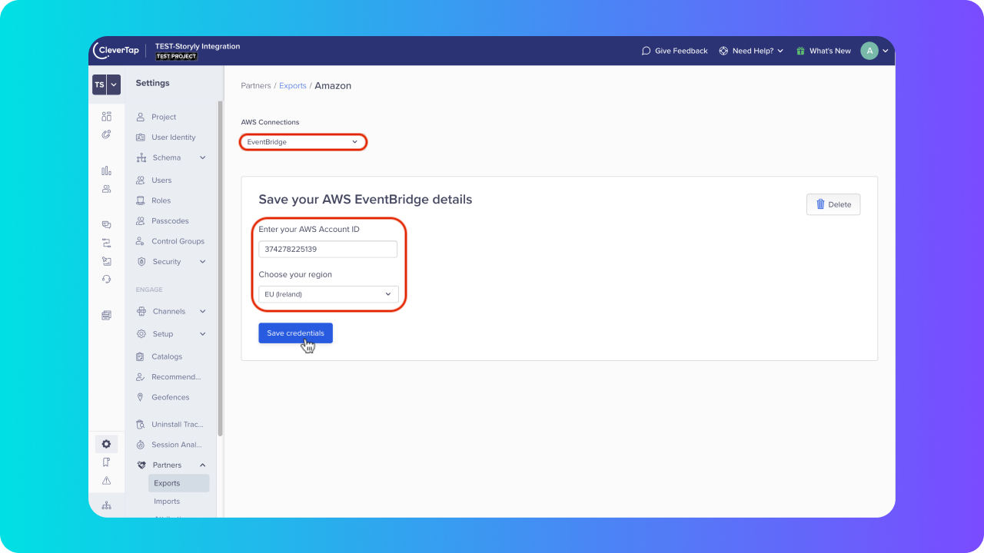Click the user avatar 'A'
The image size is (984, 553).
coord(869,51)
